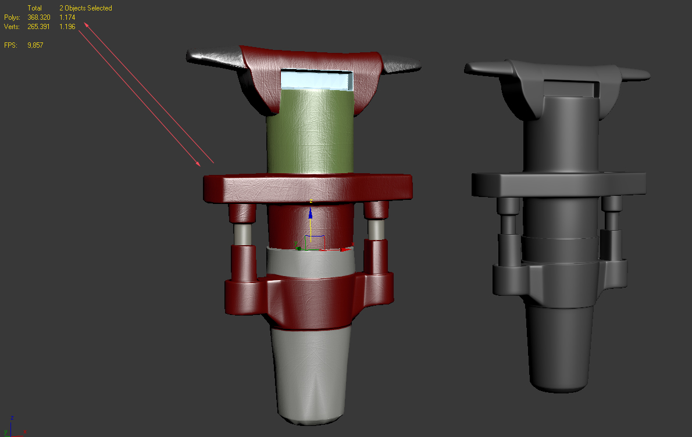Click the selected polys value '1.174'
This screenshot has width=692, height=437.
(67, 17)
